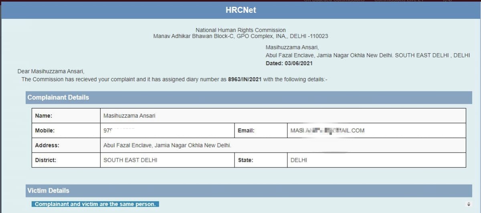This screenshot has height=213, width=481.
Task: Select the National Human Rights Commission heading
Action: click(240, 30)
